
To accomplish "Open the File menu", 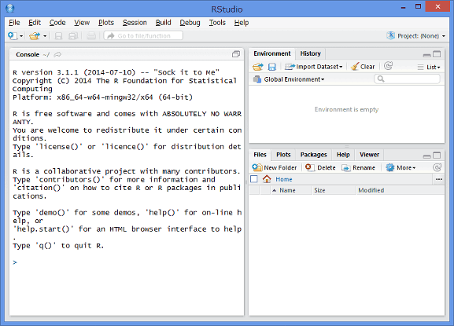I will [14, 23].
